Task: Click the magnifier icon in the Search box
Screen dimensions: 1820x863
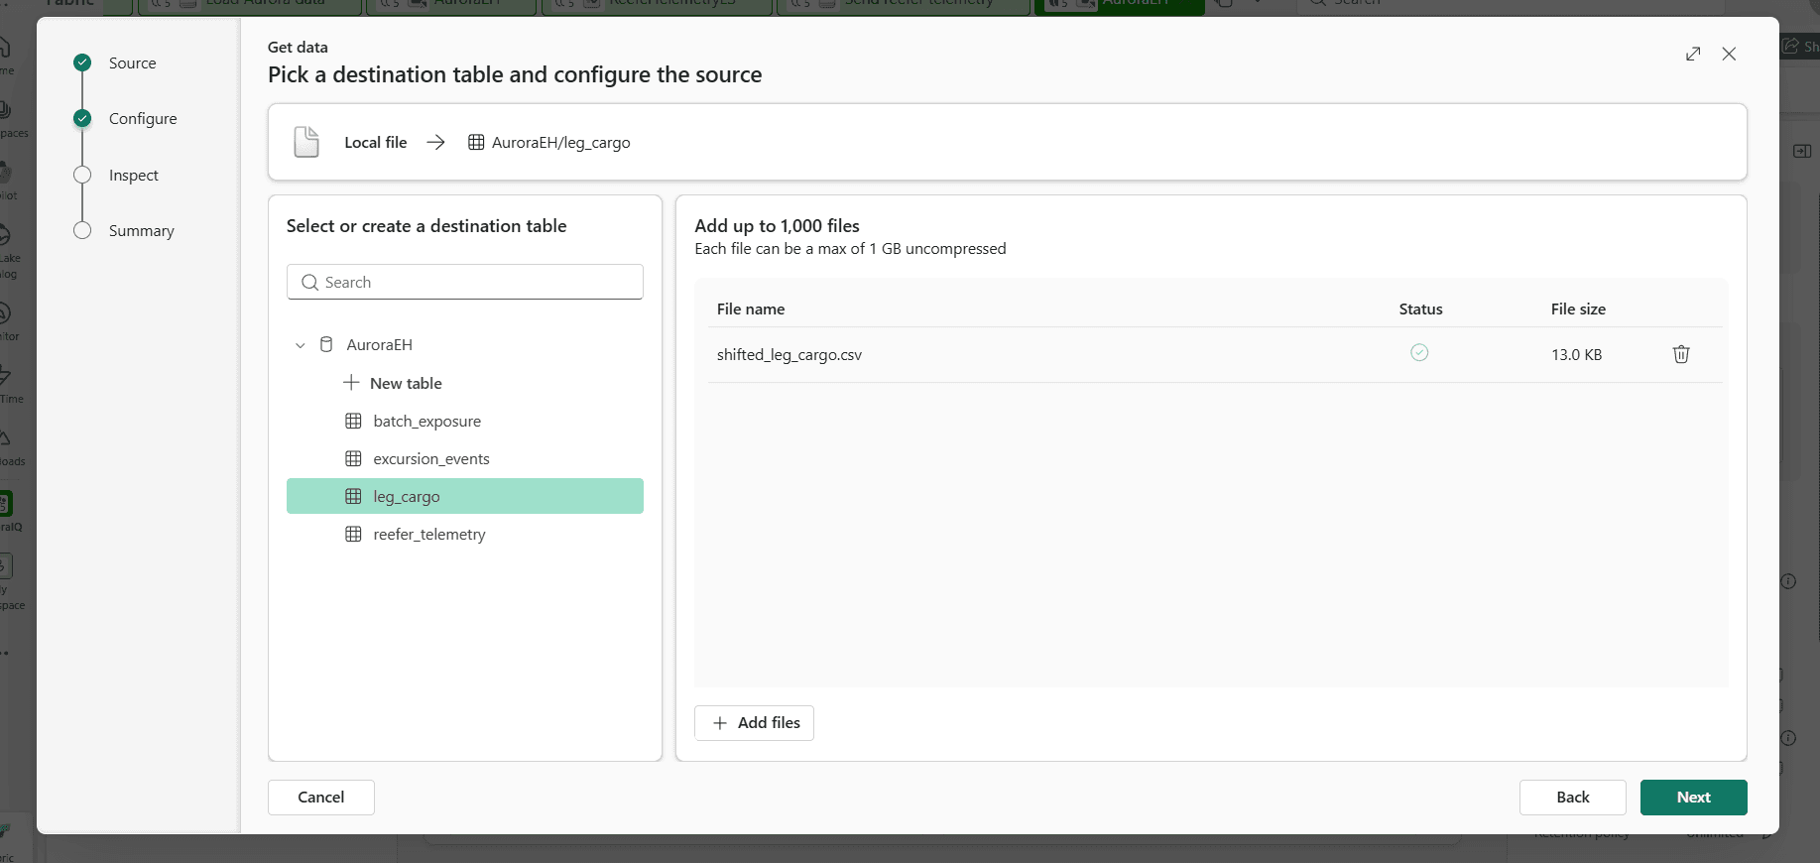Action: point(309,282)
